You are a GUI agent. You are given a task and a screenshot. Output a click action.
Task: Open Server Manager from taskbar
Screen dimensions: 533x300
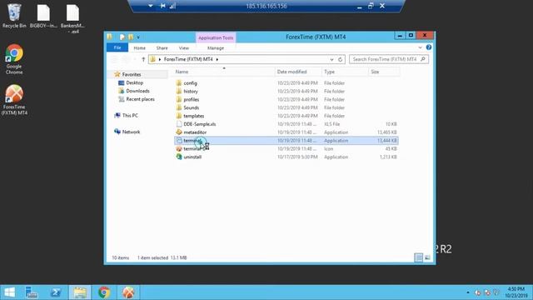click(32, 292)
